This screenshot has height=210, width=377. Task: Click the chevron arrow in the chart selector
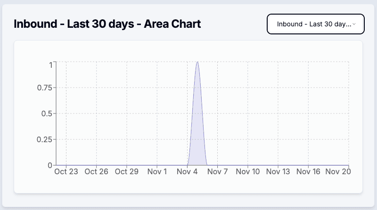[x=354, y=24]
